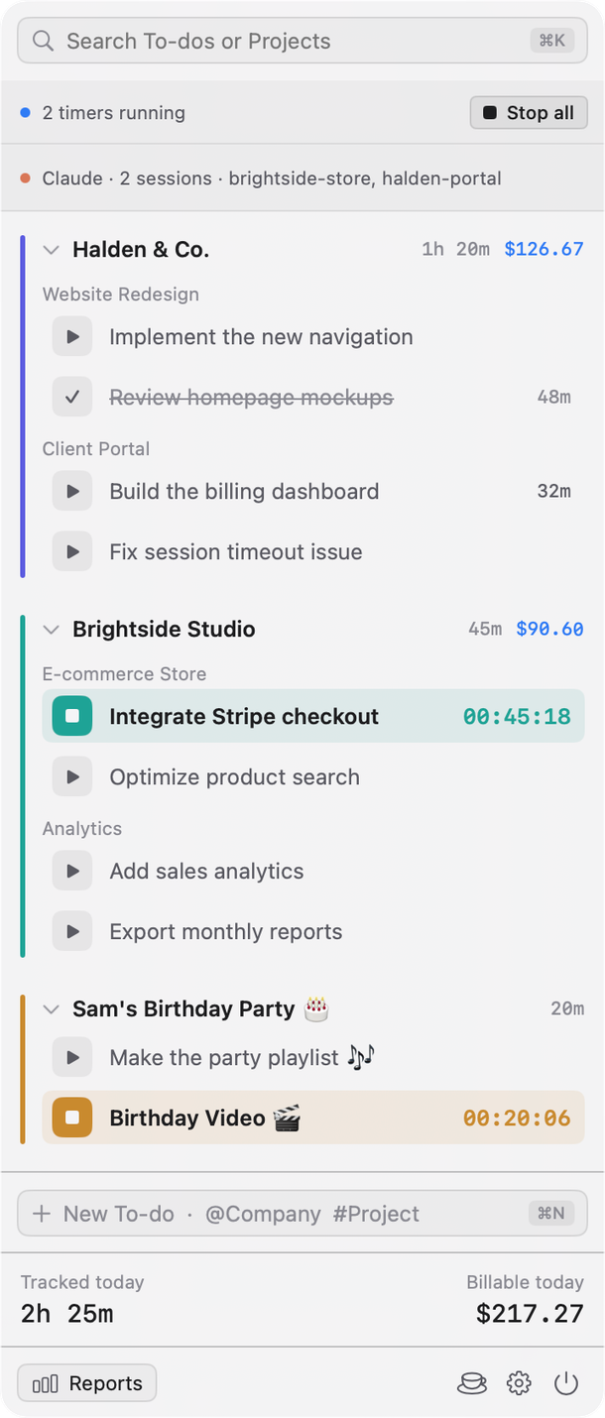Select the Export monthly reports to-do
This screenshot has height=1418, width=605.
(x=225, y=931)
